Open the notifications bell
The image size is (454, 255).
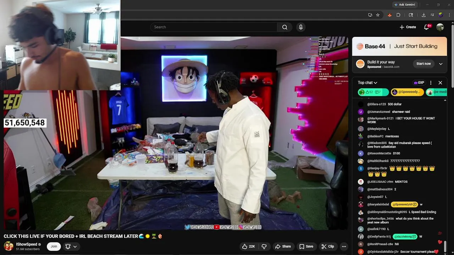pyautogui.click(x=427, y=27)
